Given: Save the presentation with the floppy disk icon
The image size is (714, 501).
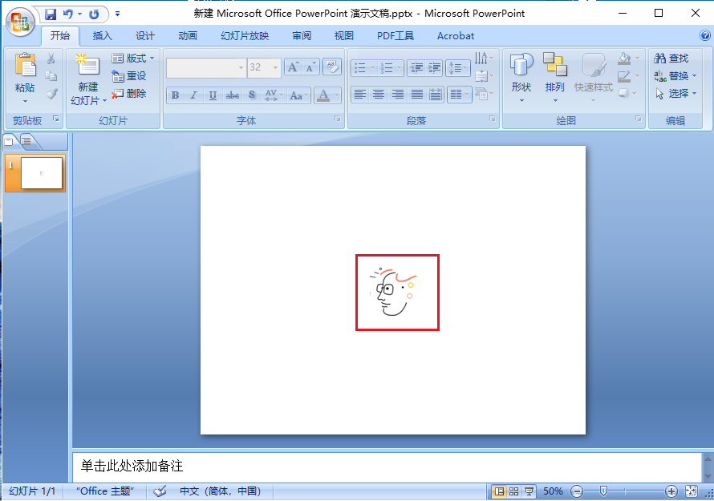Looking at the screenshot, I should (50, 14).
